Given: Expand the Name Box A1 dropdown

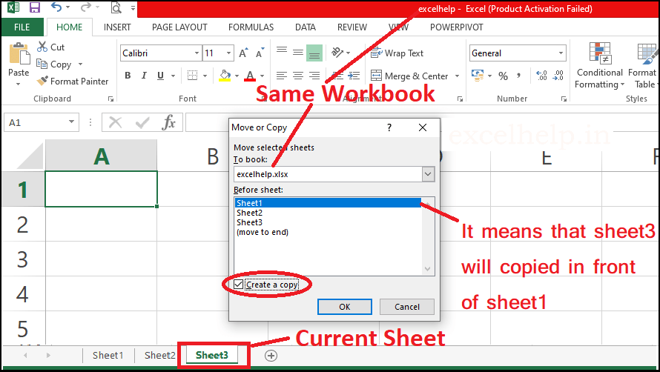Looking at the screenshot, I should pos(71,122).
